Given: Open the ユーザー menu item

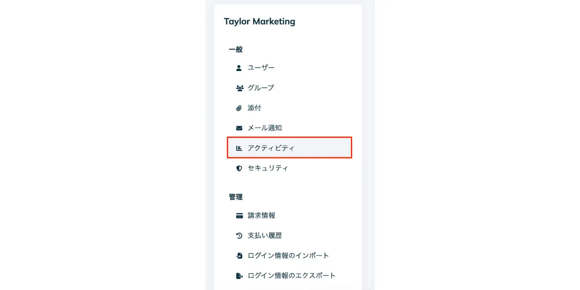Looking at the screenshot, I should point(261,68).
